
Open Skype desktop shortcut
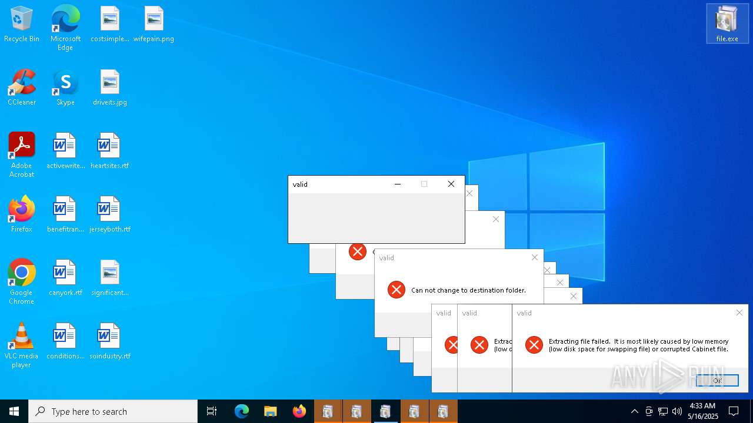[x=65, y=88]
